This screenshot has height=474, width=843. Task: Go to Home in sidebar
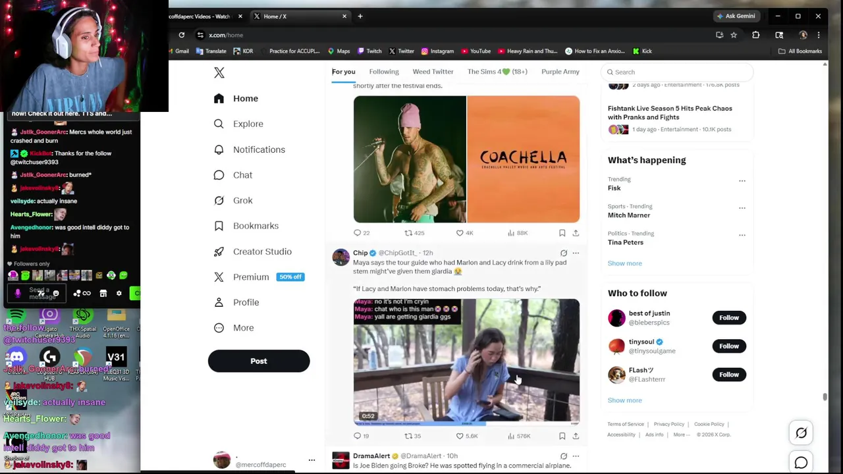(236, 99)
